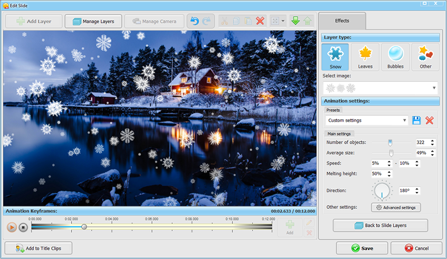Click the undo arrow icon

click(194, 21)
